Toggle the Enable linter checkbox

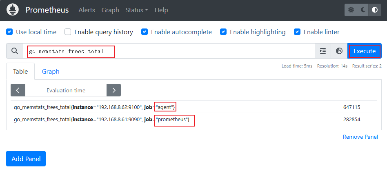pyautogui.click(x=297, y=32)
